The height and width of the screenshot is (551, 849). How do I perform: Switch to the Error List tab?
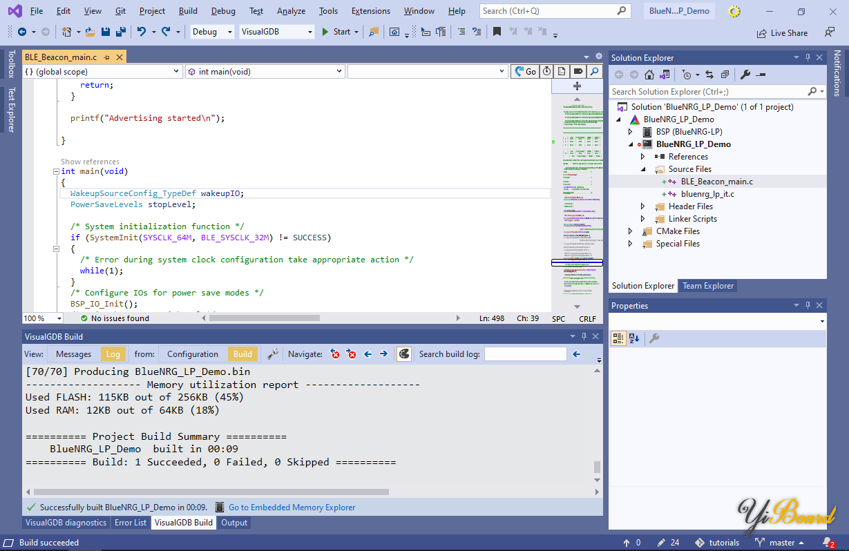131,523
